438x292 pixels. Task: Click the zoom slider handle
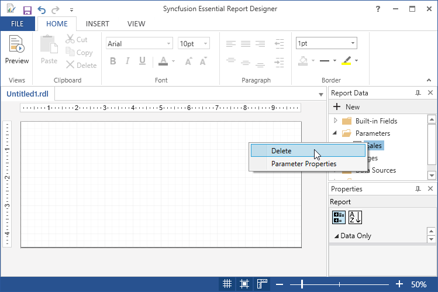pos(302,284)
